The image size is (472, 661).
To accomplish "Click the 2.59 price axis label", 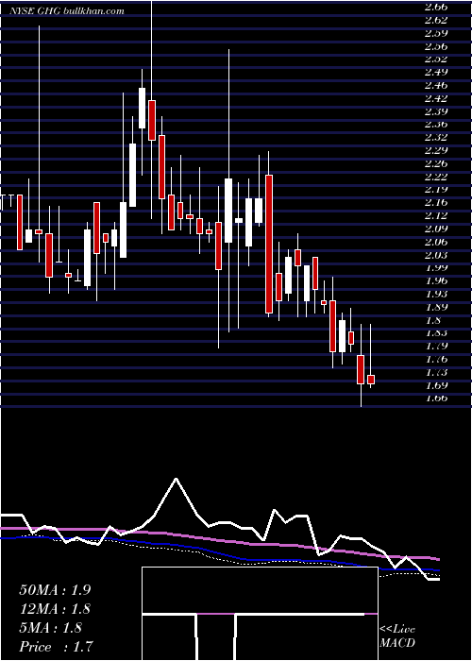I will point(435,33).
